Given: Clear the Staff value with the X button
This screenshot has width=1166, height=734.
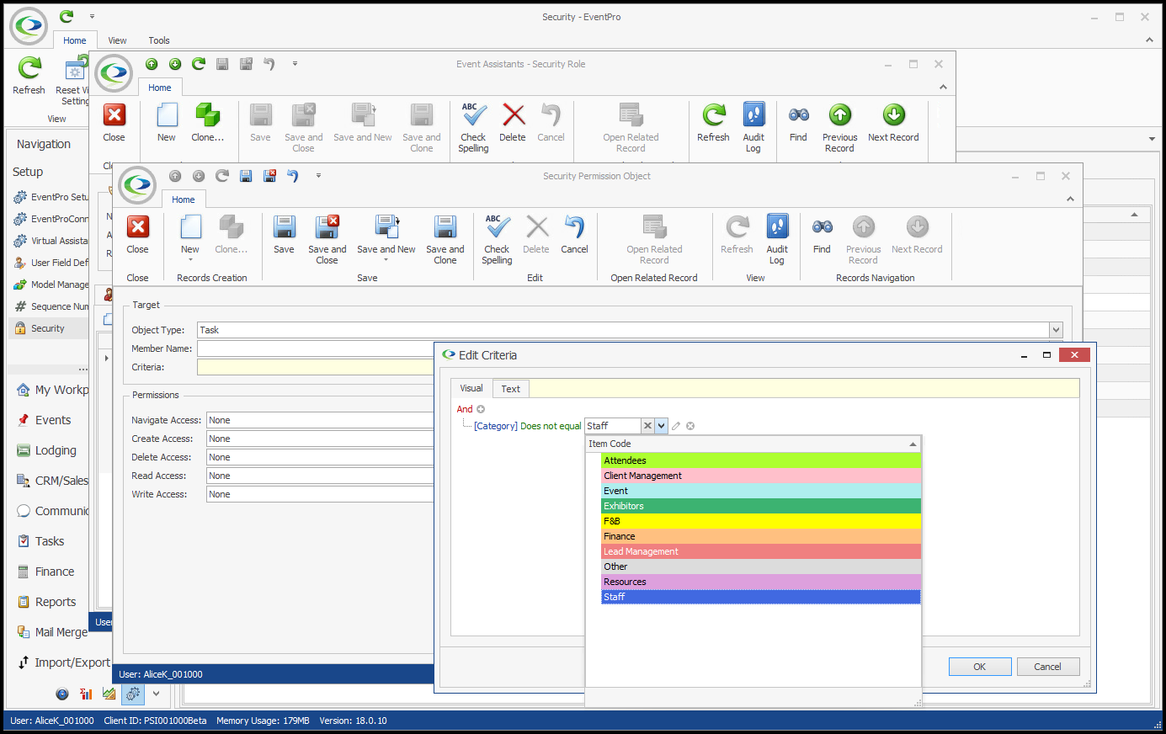Looking at the screenshot, I should [647, 426].
